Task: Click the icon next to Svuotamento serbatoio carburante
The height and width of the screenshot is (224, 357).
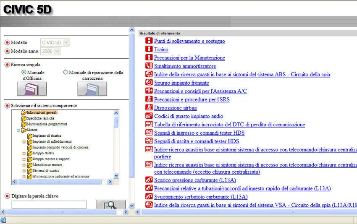Action: (x=149, y=196)
